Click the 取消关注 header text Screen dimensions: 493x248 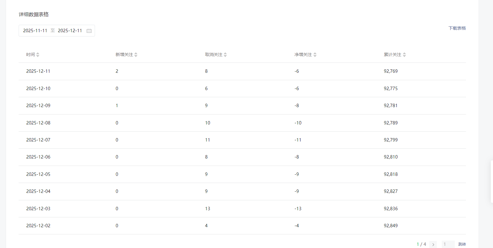point(214,55)
